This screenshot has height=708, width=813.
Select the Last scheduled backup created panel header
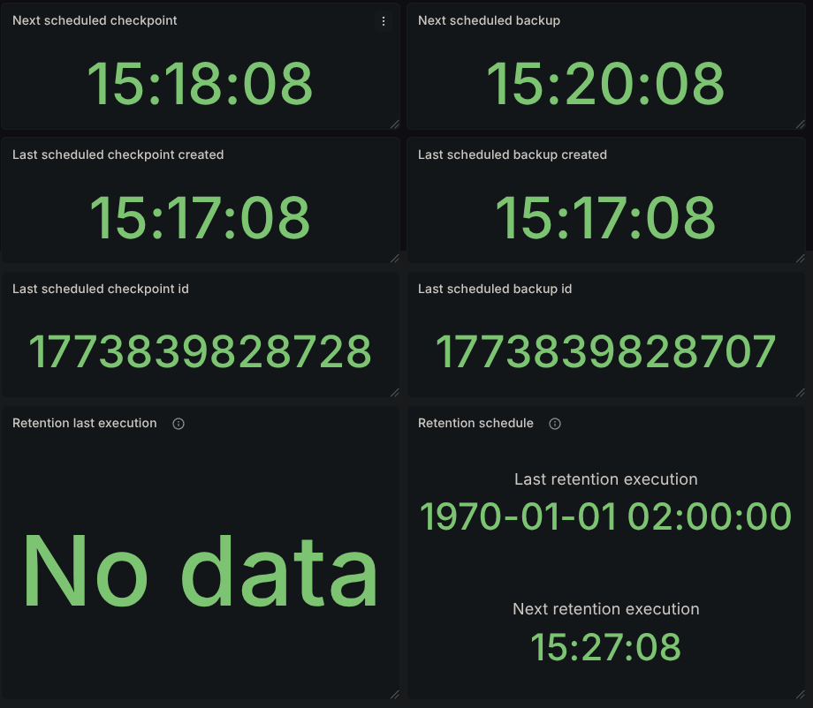click(x=513, y=154)
